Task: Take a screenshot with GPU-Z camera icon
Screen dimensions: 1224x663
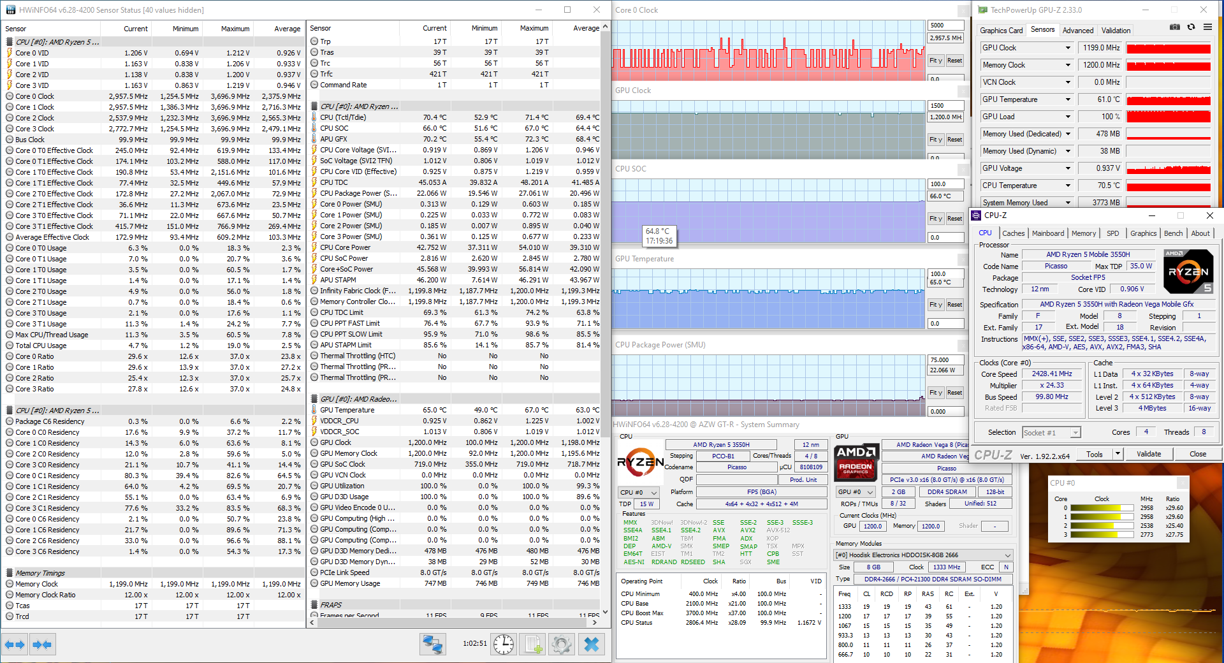Action: coord(1175,27)
